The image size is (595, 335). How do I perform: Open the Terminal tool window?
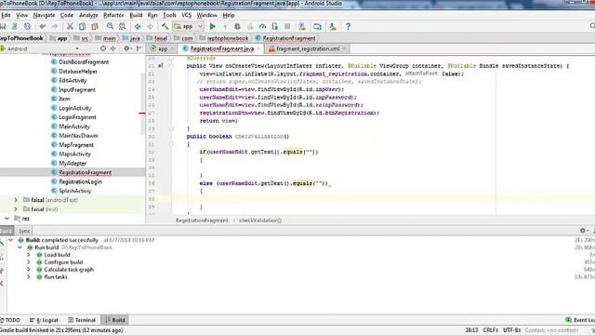82,320
